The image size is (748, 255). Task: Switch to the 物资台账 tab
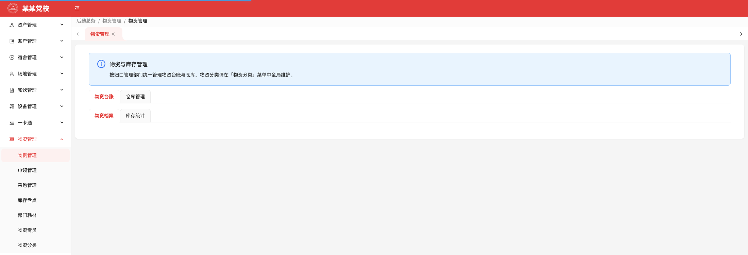104,97
